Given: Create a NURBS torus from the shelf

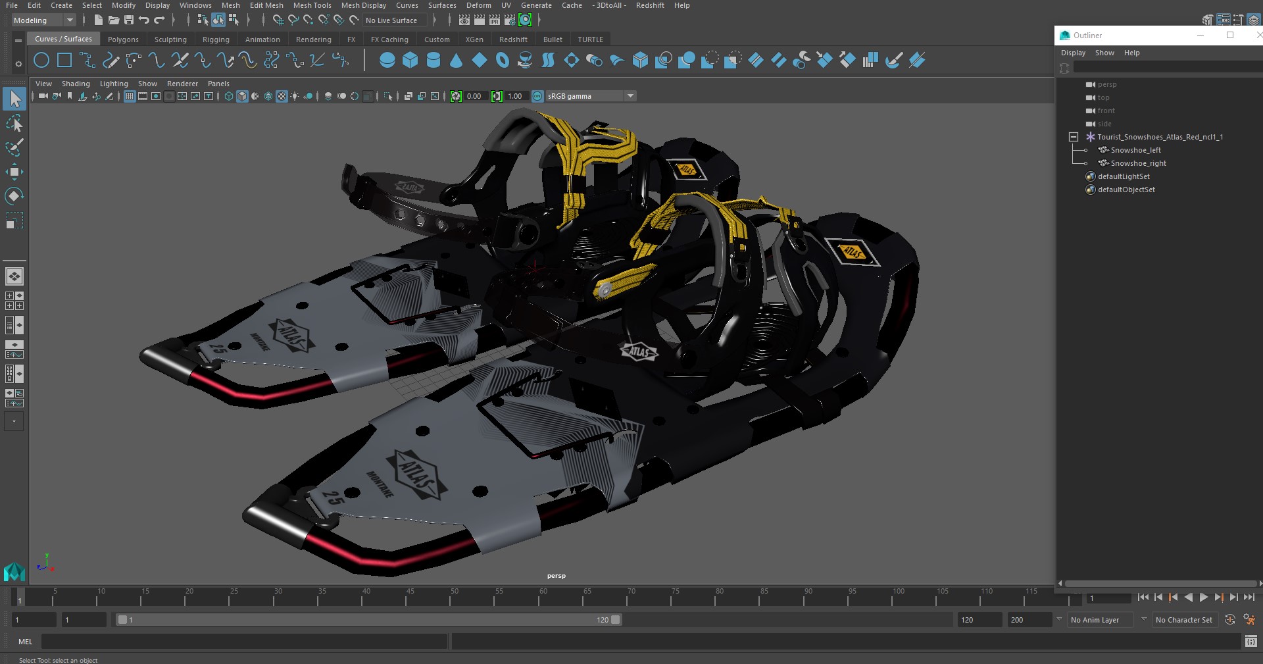Looking at the screenshot, I should (x=503, y=61).
